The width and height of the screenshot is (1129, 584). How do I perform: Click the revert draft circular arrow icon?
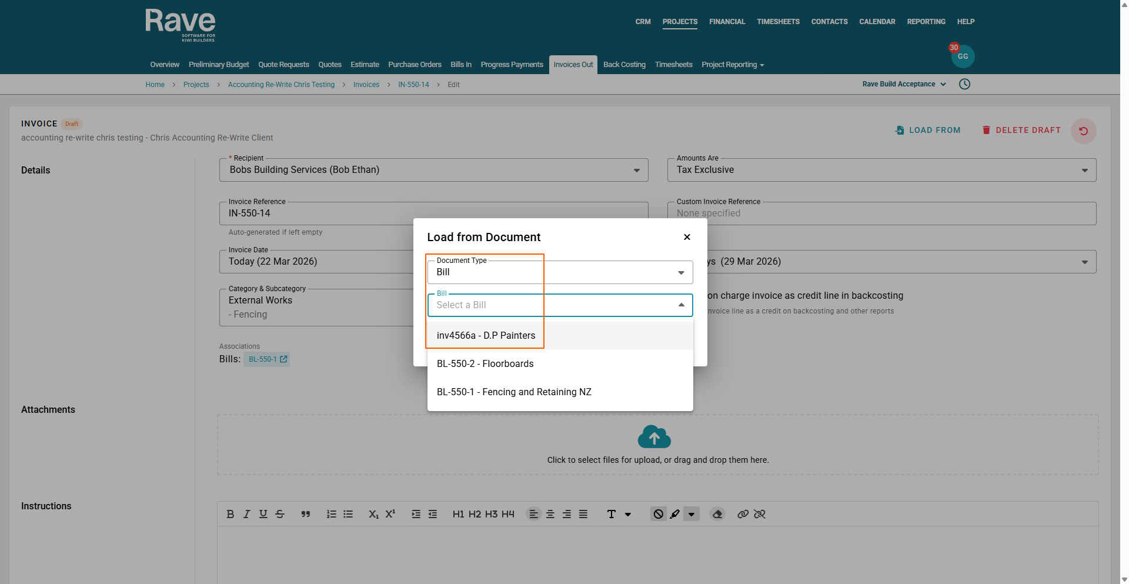(x=1083, y=131)
